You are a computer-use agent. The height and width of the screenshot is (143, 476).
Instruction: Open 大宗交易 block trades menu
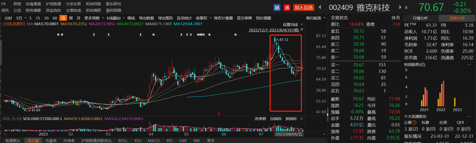pyautogui.click(x=73, y=4)
